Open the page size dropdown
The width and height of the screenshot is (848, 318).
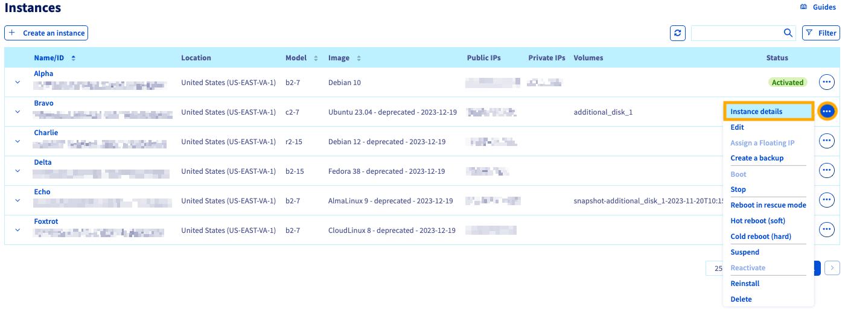pos(715,268)
